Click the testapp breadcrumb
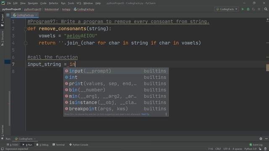Viewport: 269px width, 151px height. click(x=66, y=9)
